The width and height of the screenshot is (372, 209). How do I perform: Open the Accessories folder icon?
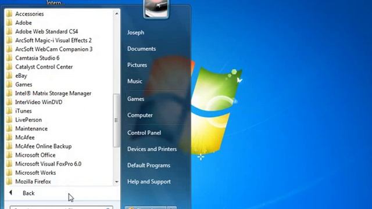(x=9, y=14)
